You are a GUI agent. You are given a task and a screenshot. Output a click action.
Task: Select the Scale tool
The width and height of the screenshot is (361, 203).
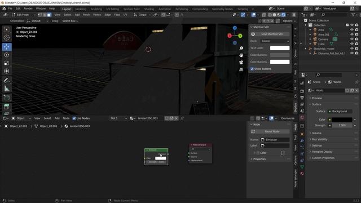pos(6,63)
